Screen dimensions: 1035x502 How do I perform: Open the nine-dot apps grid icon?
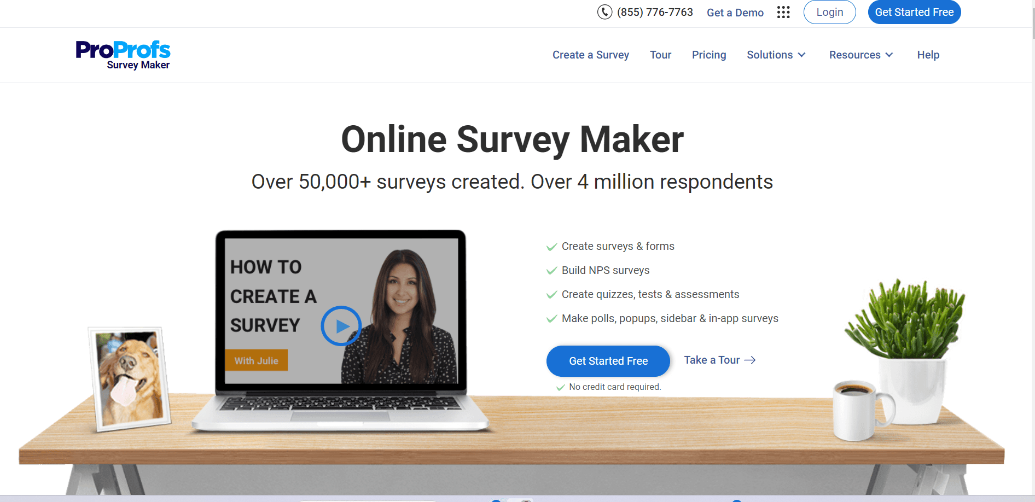(783, 12)
